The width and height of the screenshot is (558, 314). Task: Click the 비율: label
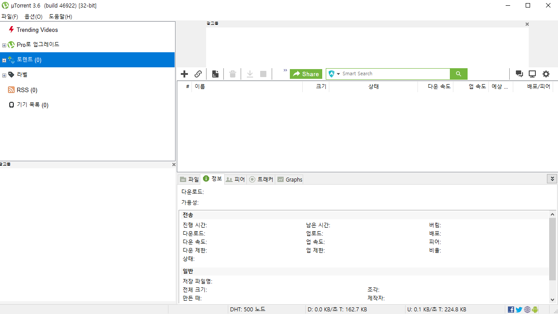tap(435, 250)
